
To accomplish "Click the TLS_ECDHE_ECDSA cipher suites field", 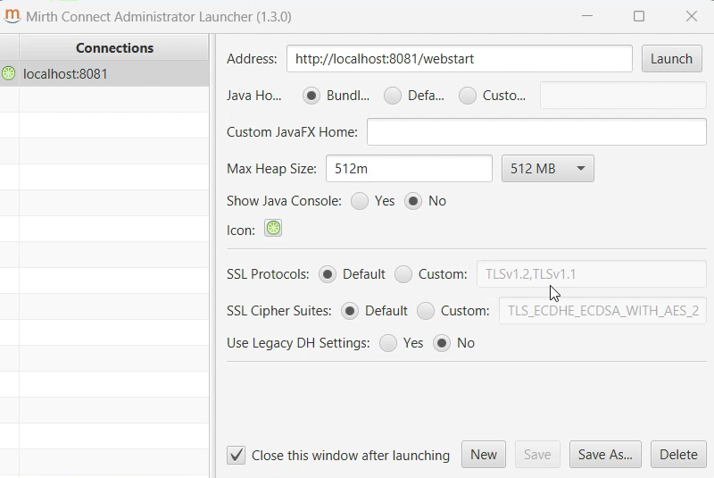I will (x=603, y=311).
